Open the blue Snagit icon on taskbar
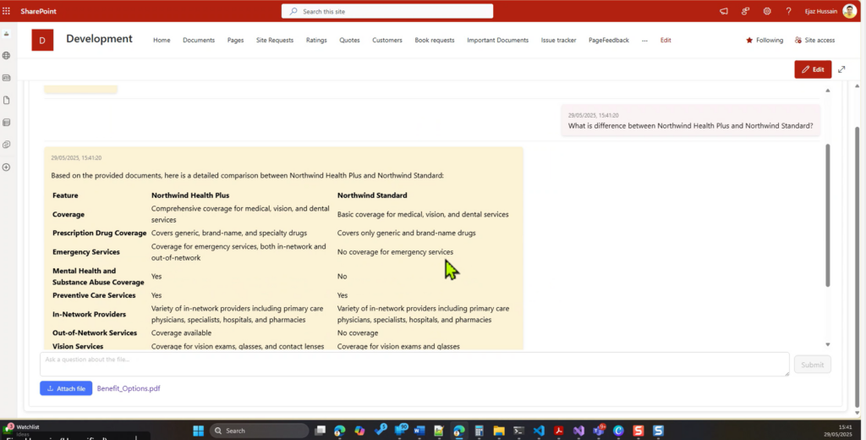 pos(658,431)
